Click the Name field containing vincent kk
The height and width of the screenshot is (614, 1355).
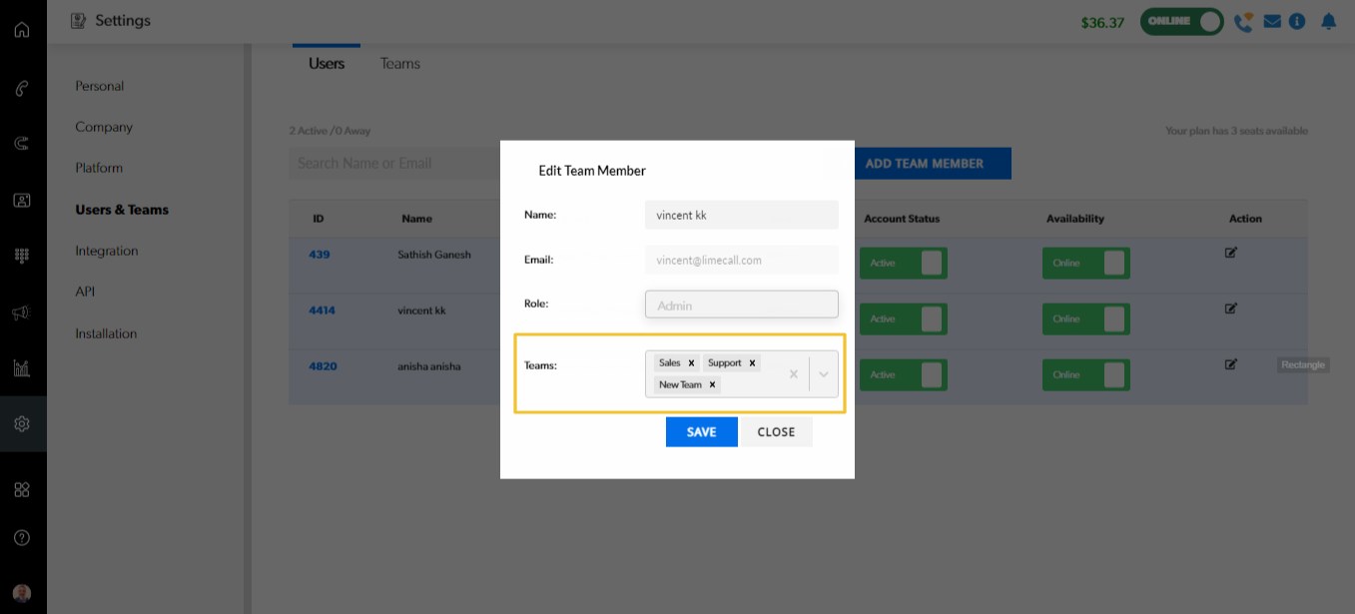[741, 215]
